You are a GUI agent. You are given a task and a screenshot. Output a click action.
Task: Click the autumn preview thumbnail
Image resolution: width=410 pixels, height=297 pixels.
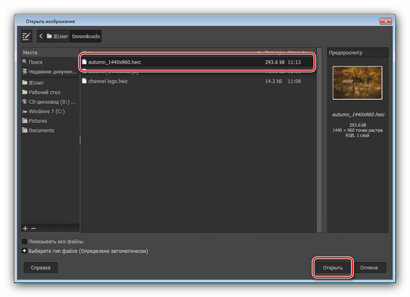coord(357,83)
